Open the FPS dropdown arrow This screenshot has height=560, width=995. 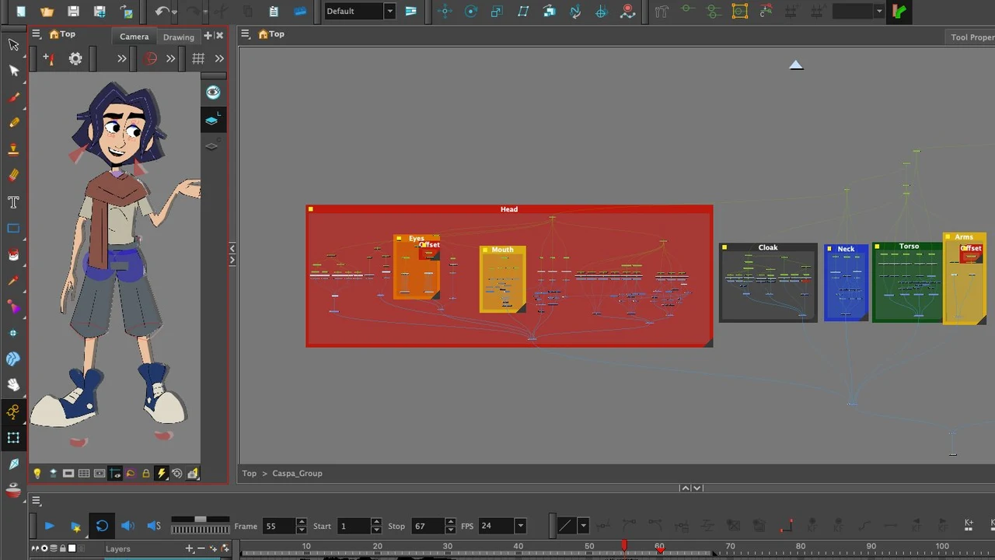pos(520,526)
